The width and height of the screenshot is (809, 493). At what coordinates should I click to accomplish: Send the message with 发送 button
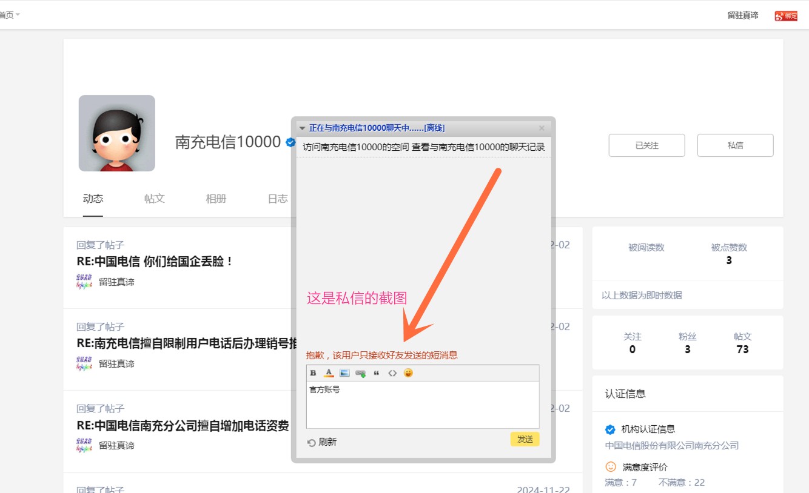(525, 439)
